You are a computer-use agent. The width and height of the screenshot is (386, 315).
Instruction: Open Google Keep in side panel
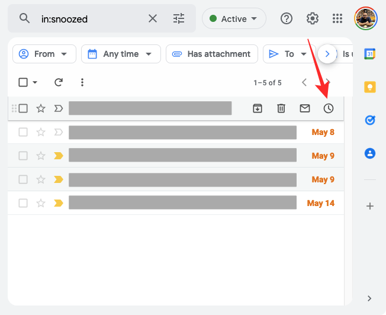pyautogui.click(x=370, y=87)
